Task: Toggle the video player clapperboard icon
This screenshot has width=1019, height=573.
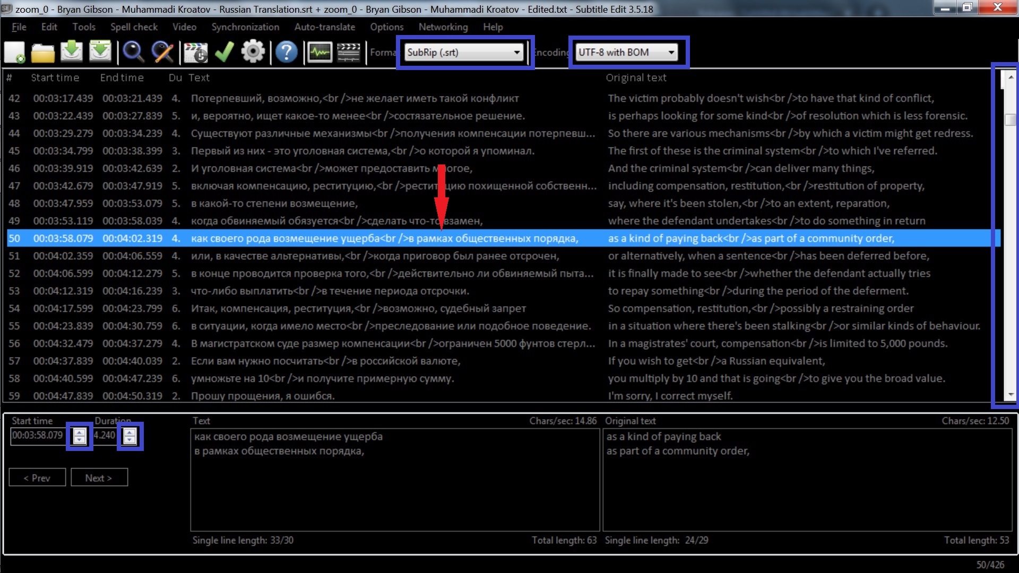Action: [x=349, y=53]
